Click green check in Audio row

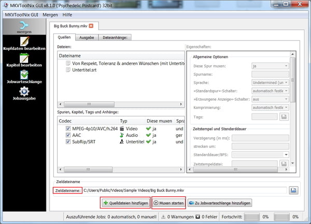[148, 135]
